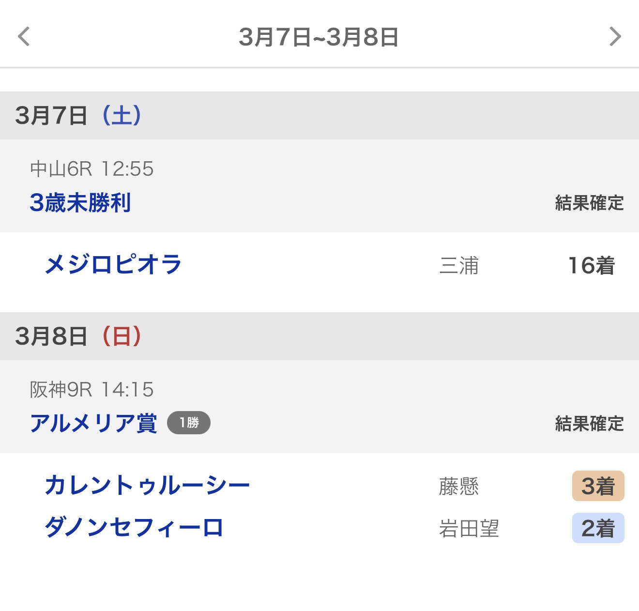Click the 2着 result badge
Screen dimensions: 639x611
[x=598, y=528]
